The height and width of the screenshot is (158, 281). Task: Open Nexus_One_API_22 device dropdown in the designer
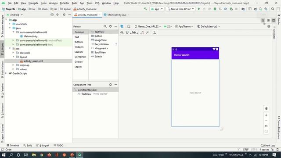(x=148, y=26)
